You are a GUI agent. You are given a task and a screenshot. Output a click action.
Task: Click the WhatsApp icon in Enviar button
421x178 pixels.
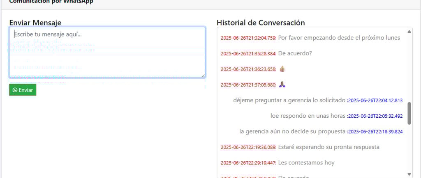pos(15,90)
